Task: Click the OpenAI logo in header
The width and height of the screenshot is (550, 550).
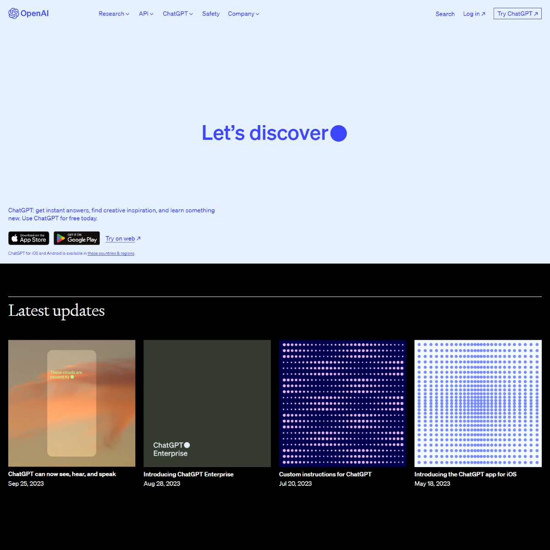Action: (28, 13)
